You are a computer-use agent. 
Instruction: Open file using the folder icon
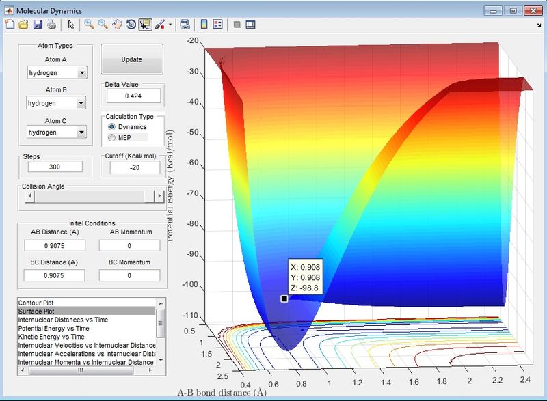tap(23, 25)
